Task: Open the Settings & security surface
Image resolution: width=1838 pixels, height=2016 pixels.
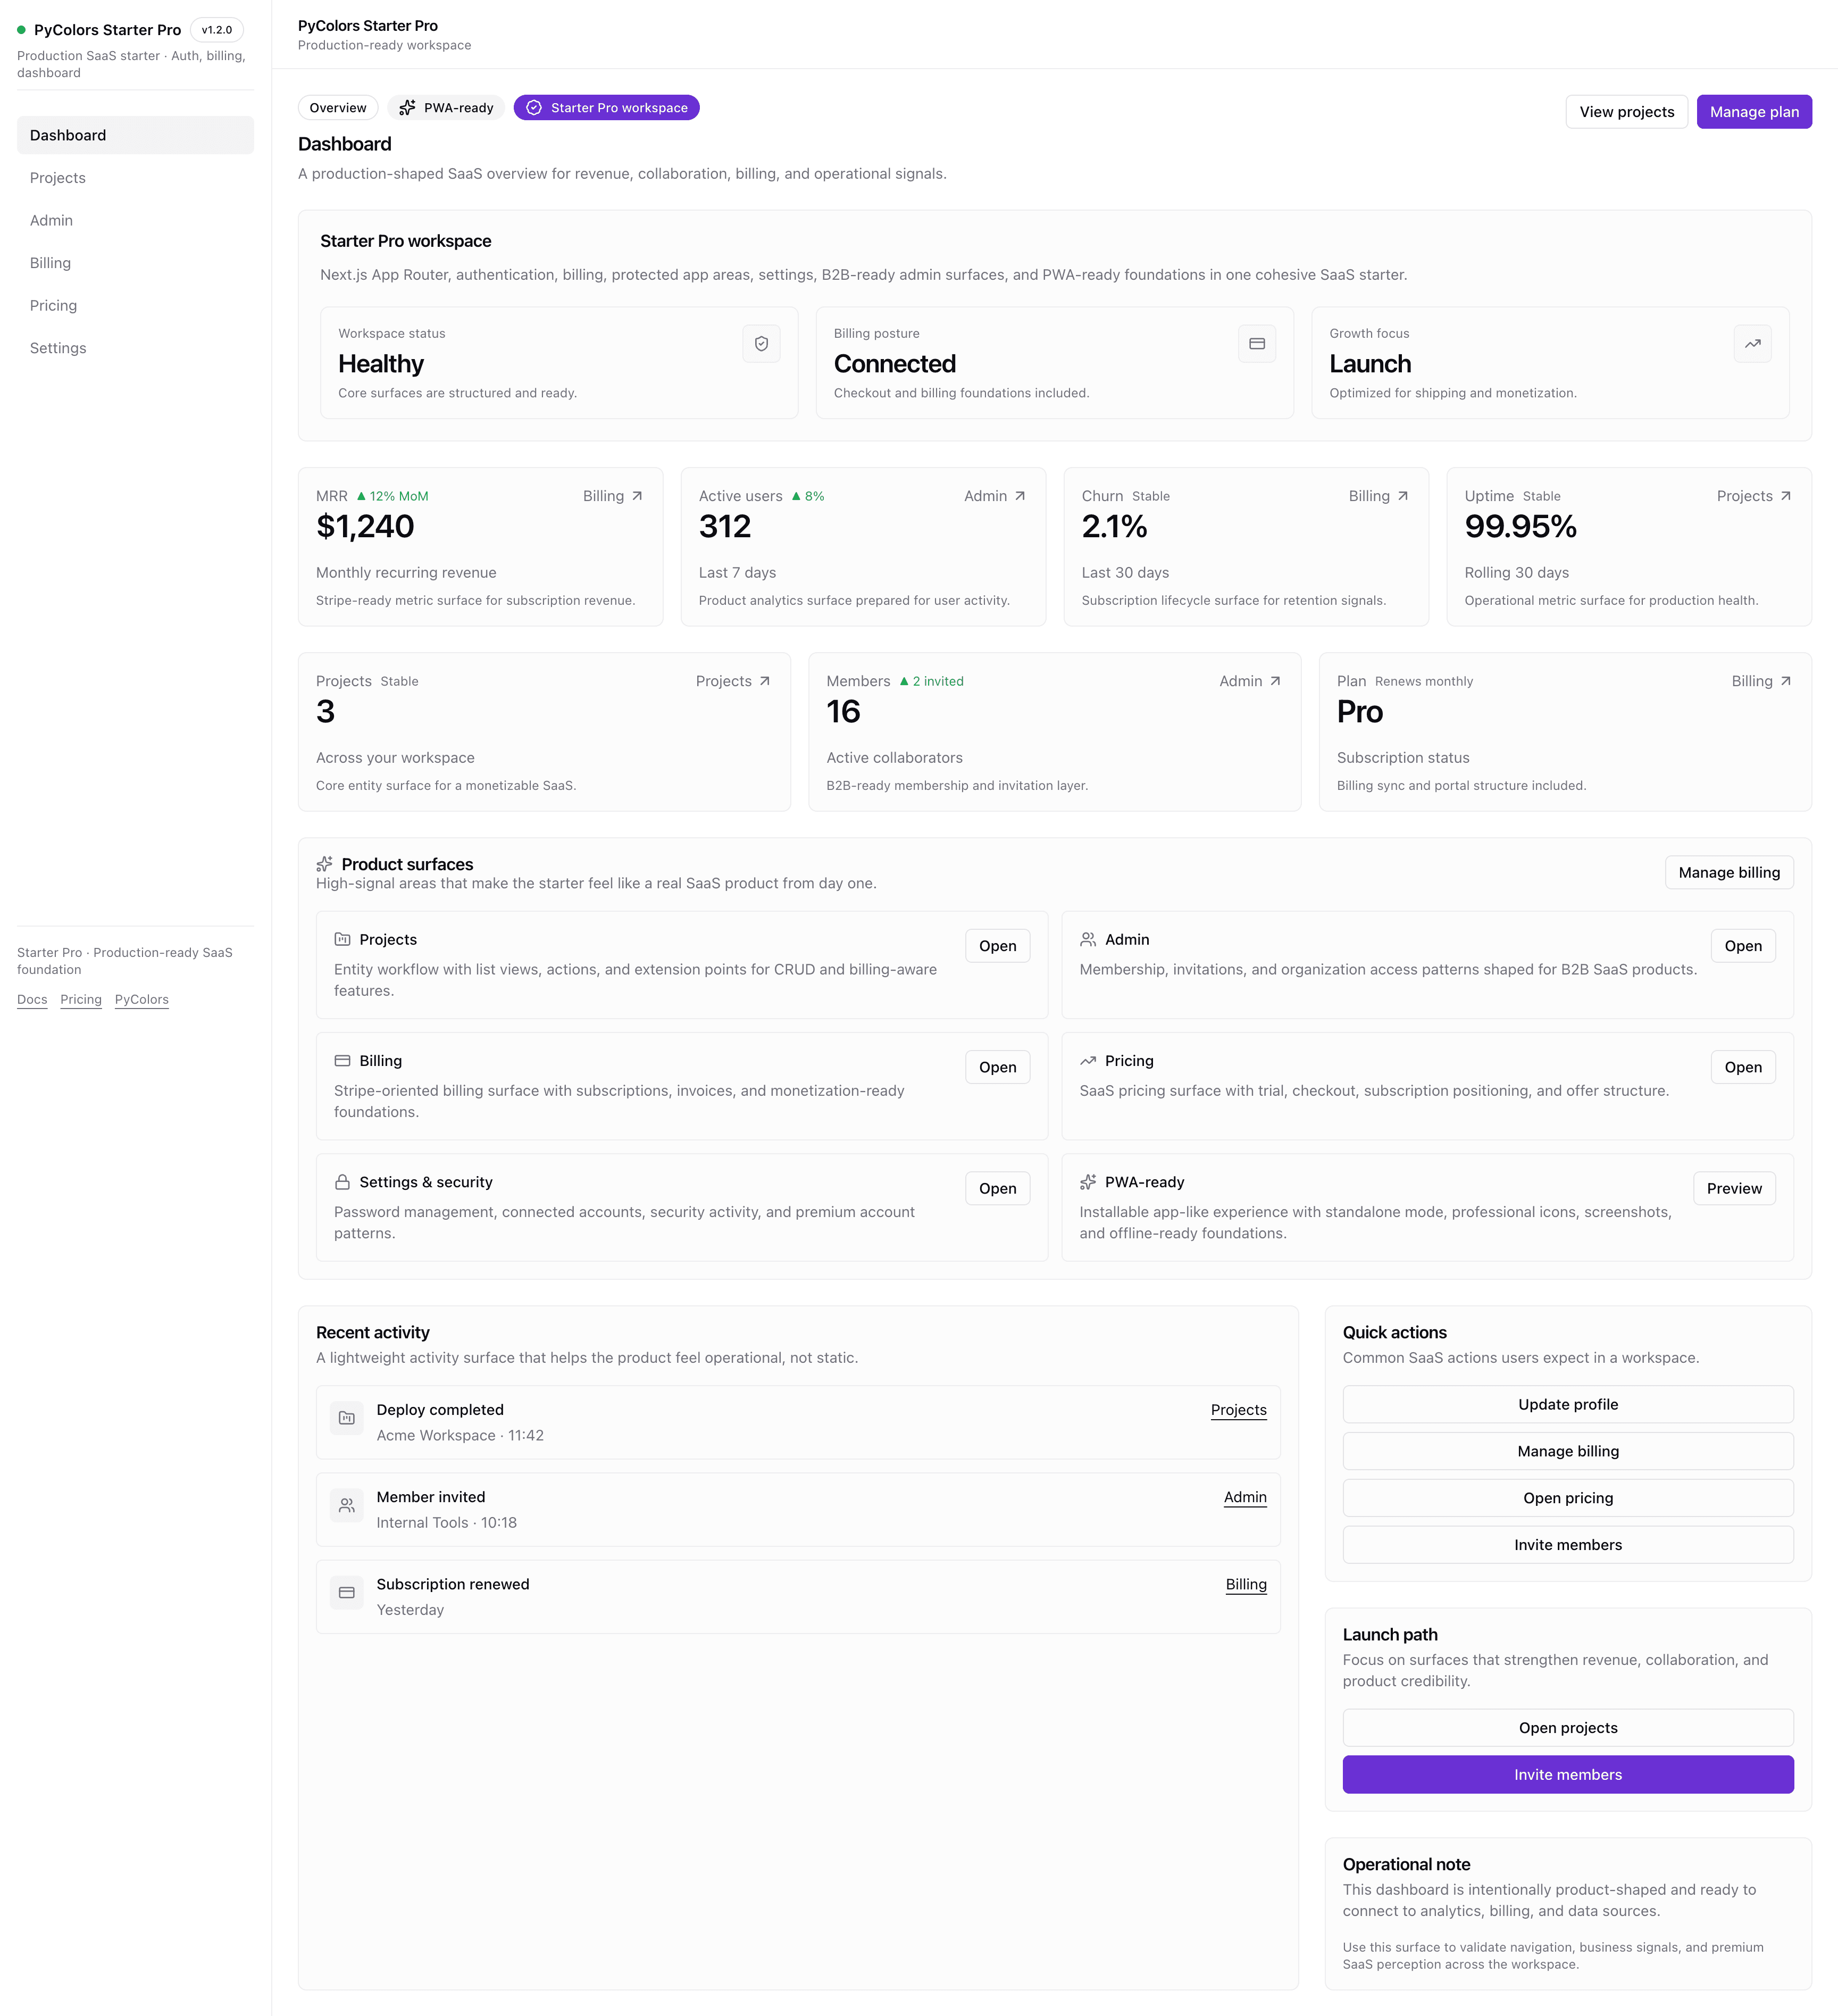Action: click(997, 1188)
